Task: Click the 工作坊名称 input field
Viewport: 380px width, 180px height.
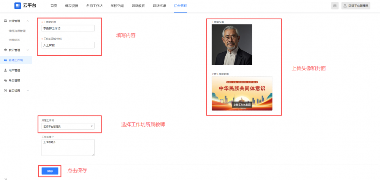Action: (68, 28)
